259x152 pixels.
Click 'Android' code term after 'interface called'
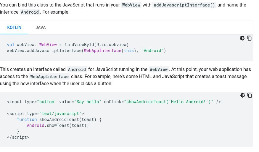click(x=77, y=69)
